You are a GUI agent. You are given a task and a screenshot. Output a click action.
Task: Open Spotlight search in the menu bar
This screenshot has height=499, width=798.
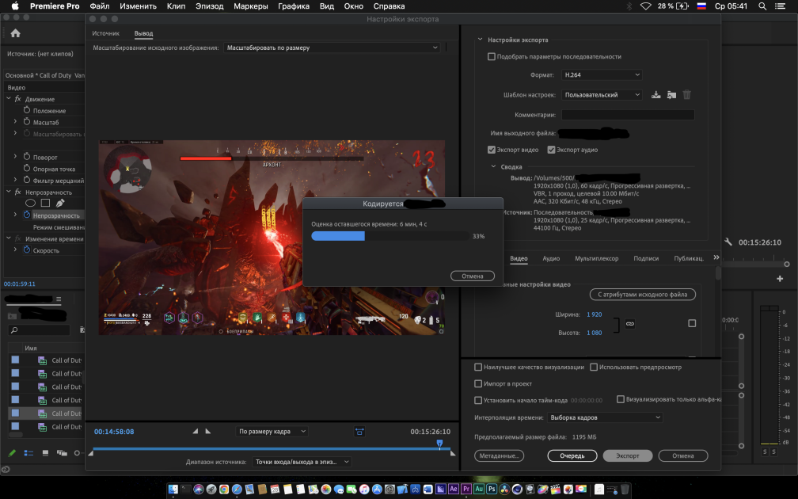click(x=762, y=6)
